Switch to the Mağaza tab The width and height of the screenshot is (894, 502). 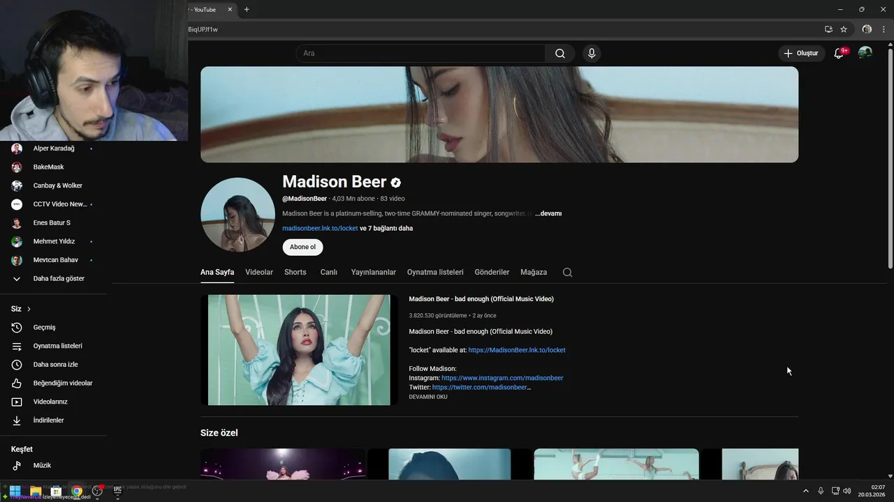tap(534, 273)
